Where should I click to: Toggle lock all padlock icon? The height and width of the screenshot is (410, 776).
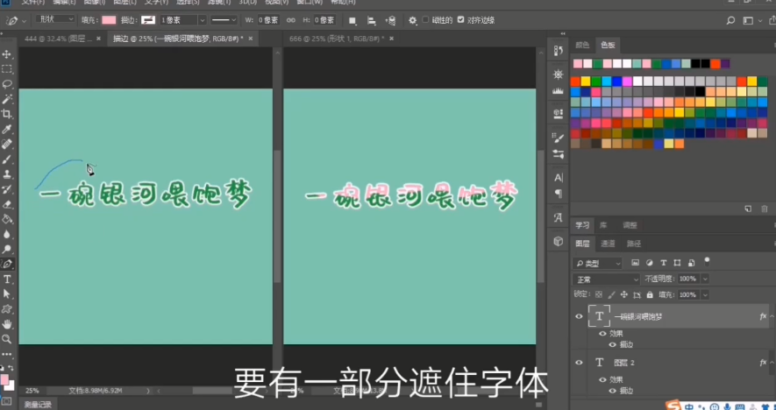point(650,294)
